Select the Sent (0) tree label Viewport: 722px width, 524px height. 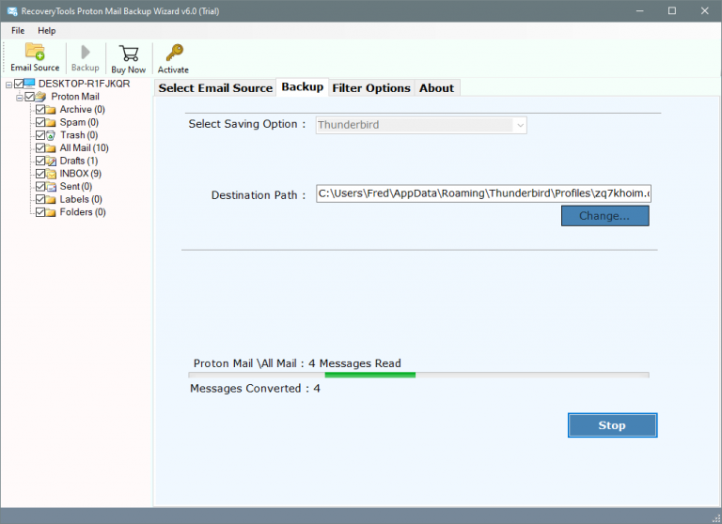pos(76,187)
